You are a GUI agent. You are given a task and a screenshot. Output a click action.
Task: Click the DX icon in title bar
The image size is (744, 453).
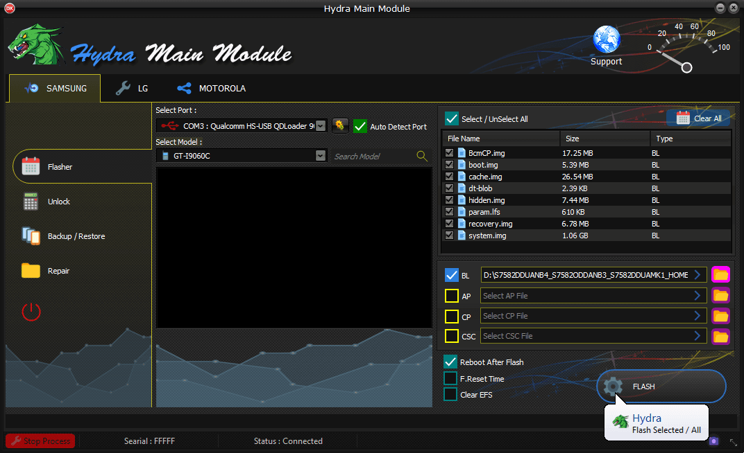tap(10, 8)
